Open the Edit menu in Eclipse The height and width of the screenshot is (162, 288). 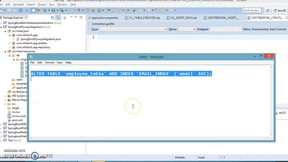pos(8,4)
